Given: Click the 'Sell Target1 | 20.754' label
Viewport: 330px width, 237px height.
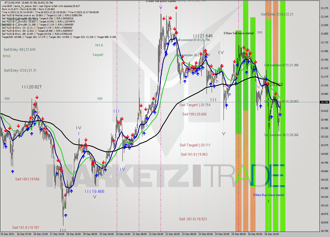Looking at the screenshot, I should 195,105.
